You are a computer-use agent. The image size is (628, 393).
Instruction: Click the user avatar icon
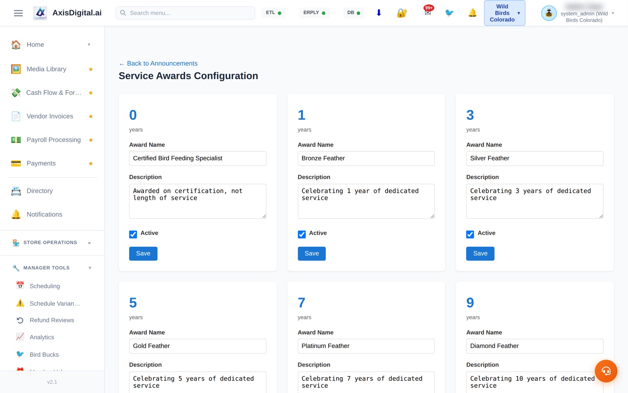[x=549, y=13]
